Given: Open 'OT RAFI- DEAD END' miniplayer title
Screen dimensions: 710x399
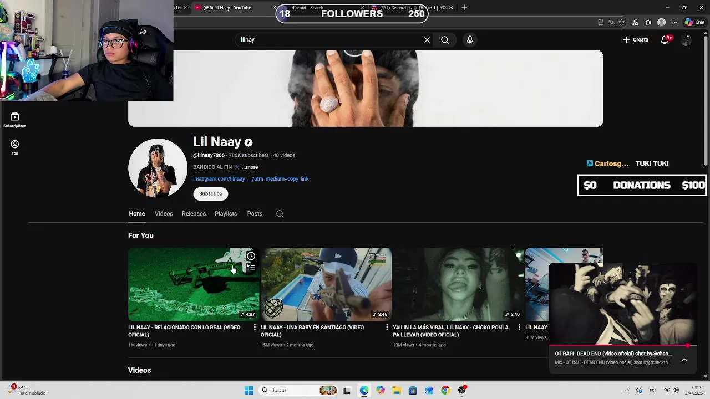Looking at the screenshot, I should 613,354.
